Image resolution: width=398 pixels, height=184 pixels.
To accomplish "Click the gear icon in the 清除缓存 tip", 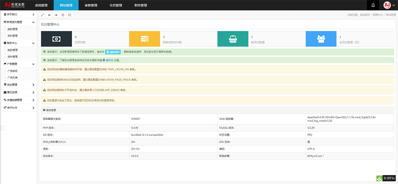I will click(44, 52).
